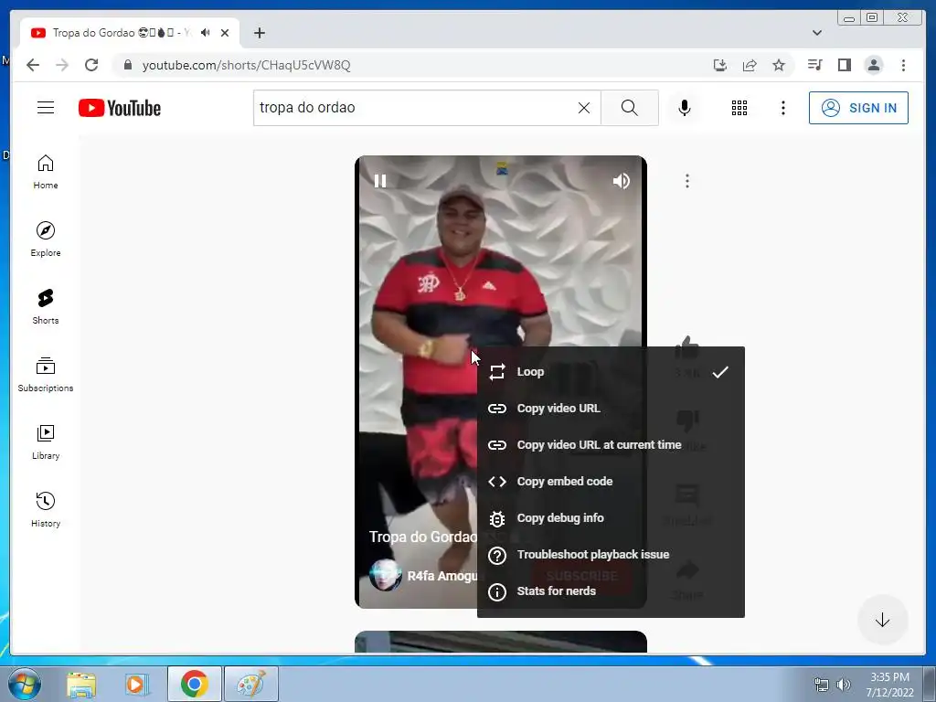The height and width of the screenshot is (702, 936).
Task: Open system tray volume icon
Action: 844,684
